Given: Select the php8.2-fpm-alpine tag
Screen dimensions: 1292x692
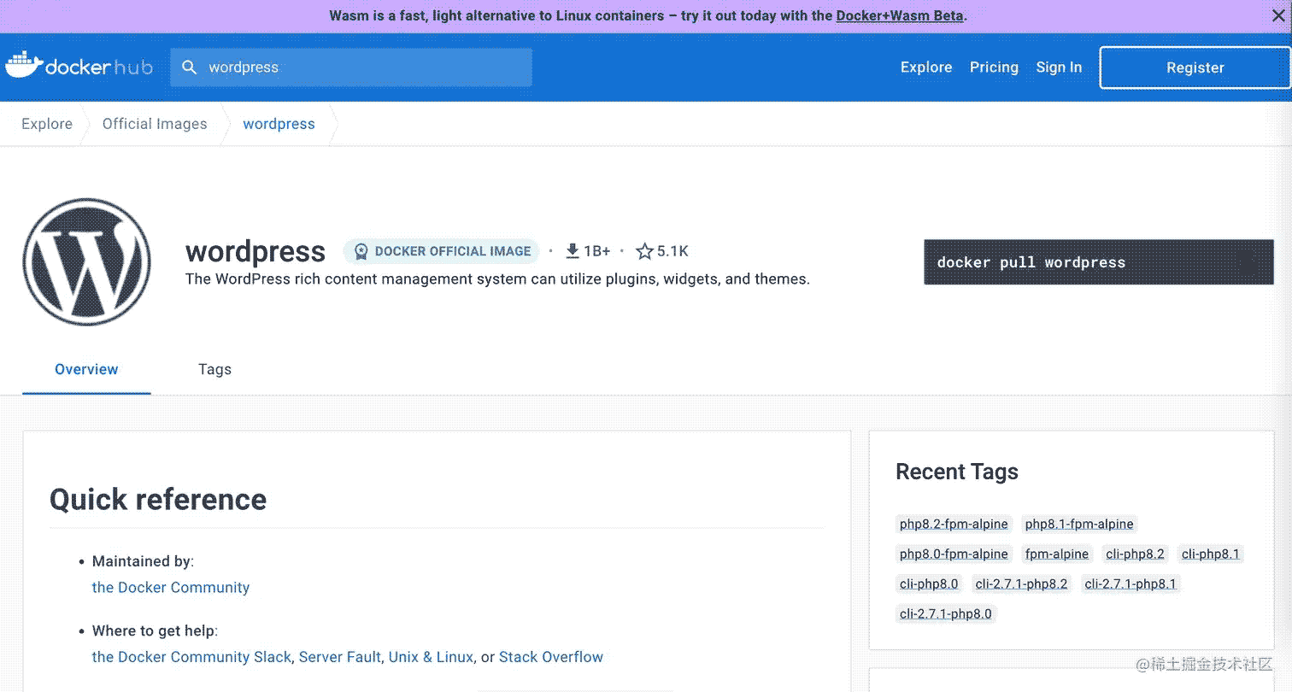Looking at the screenshot, I should 954,525.
